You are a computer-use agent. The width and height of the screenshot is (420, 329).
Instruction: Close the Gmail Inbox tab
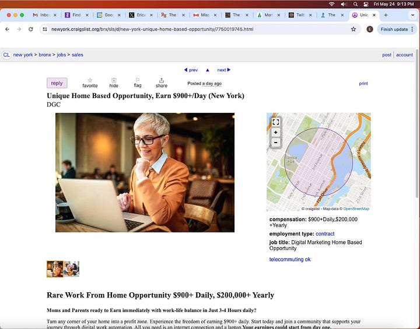pos(55,15)
